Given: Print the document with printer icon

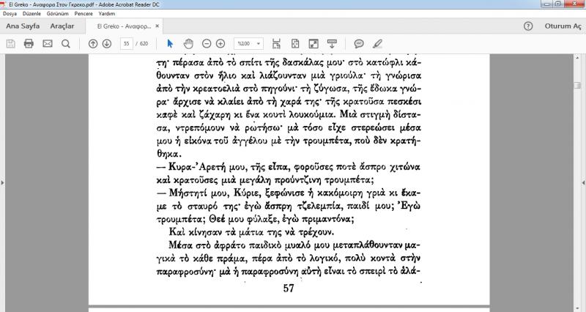Looking at the screenshot, I should click(x=29, y=44).
